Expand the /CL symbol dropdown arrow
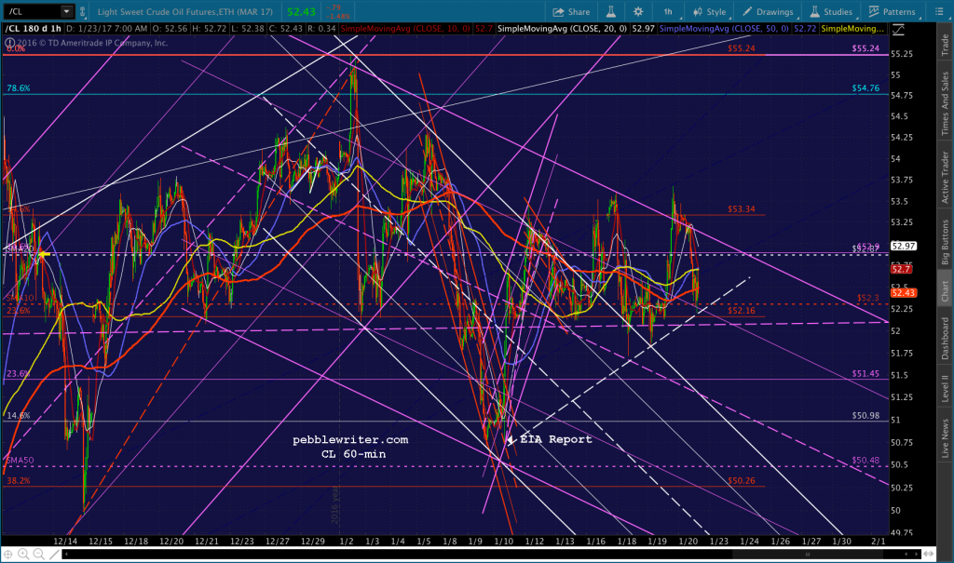Screen dimensions: 954x563 66,11
